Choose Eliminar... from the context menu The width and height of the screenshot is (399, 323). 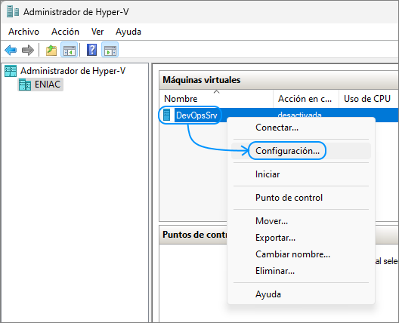[x=301, y=271]
